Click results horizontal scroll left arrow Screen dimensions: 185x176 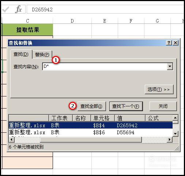pyautogui.click(x=12, y=139)
